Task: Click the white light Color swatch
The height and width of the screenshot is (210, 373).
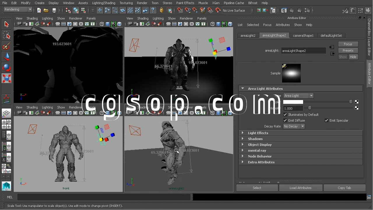Action: 293,102
